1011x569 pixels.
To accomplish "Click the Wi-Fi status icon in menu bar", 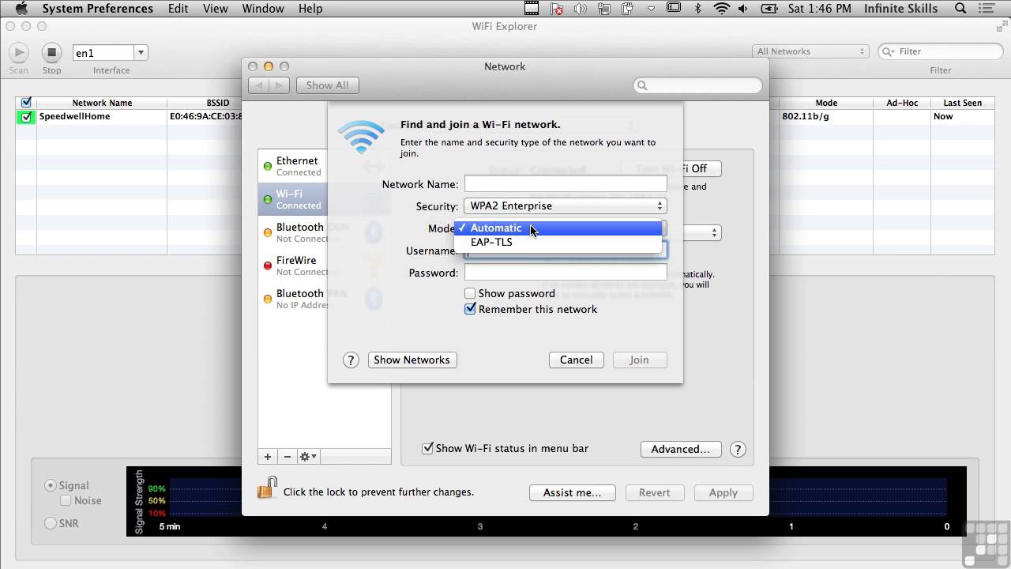I will tap(721, 9).
